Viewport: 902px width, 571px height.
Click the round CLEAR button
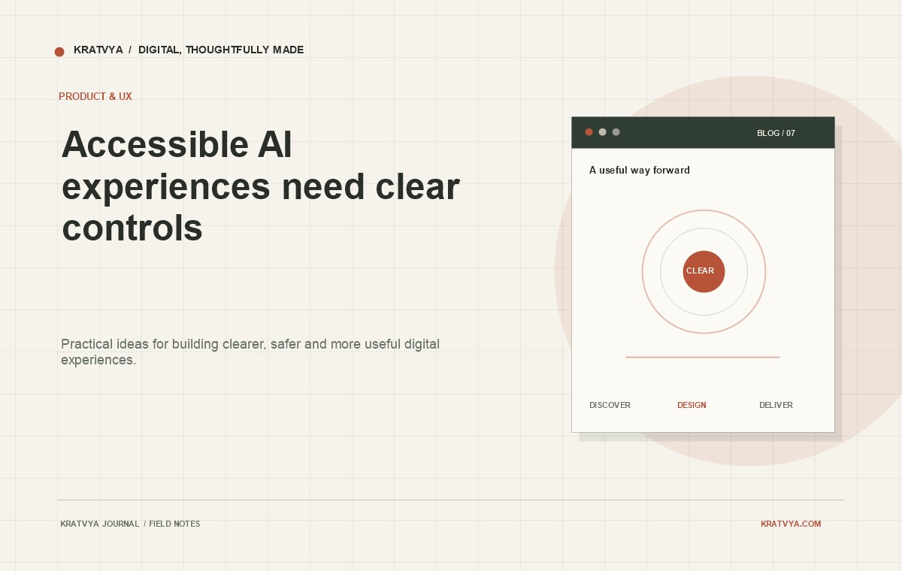click(x=704, y=272)
